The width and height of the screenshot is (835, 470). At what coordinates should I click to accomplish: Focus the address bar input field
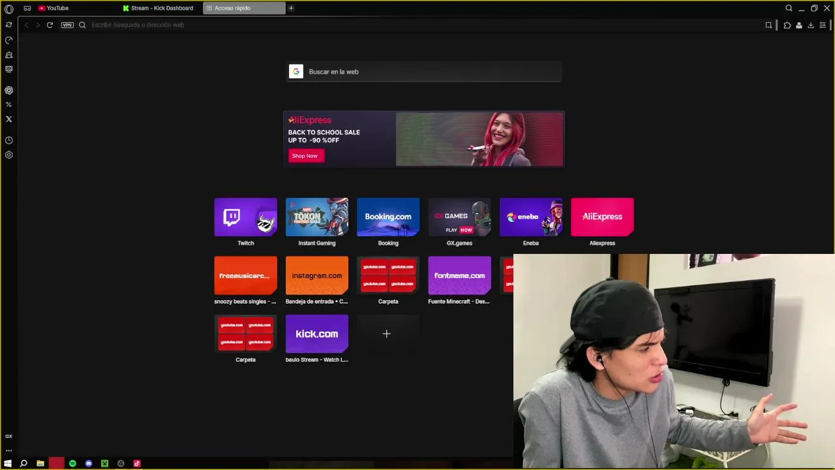pyautogui.click(x=424, y=25)
